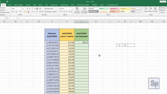Increase font size with the larger A icon

point(27,9)
